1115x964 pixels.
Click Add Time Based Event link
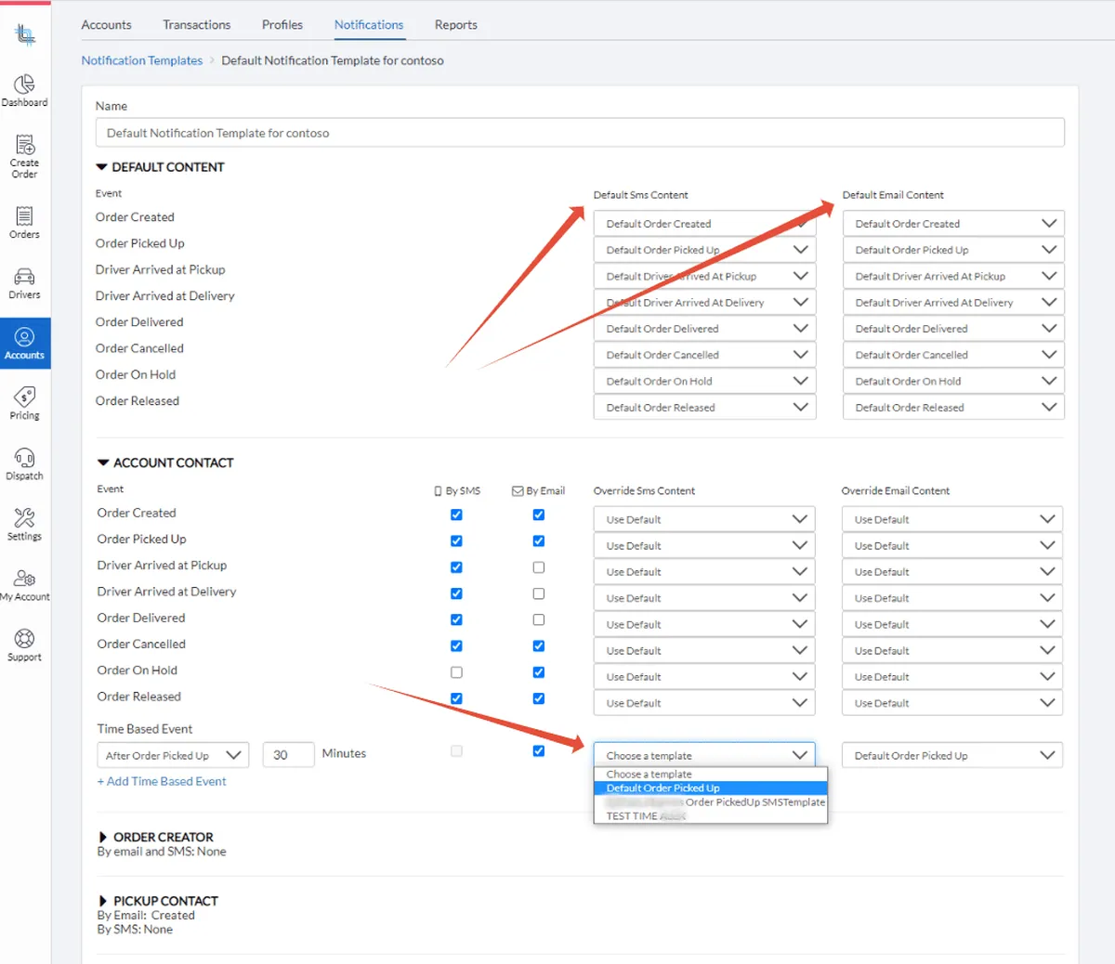(x=162, y=781)
